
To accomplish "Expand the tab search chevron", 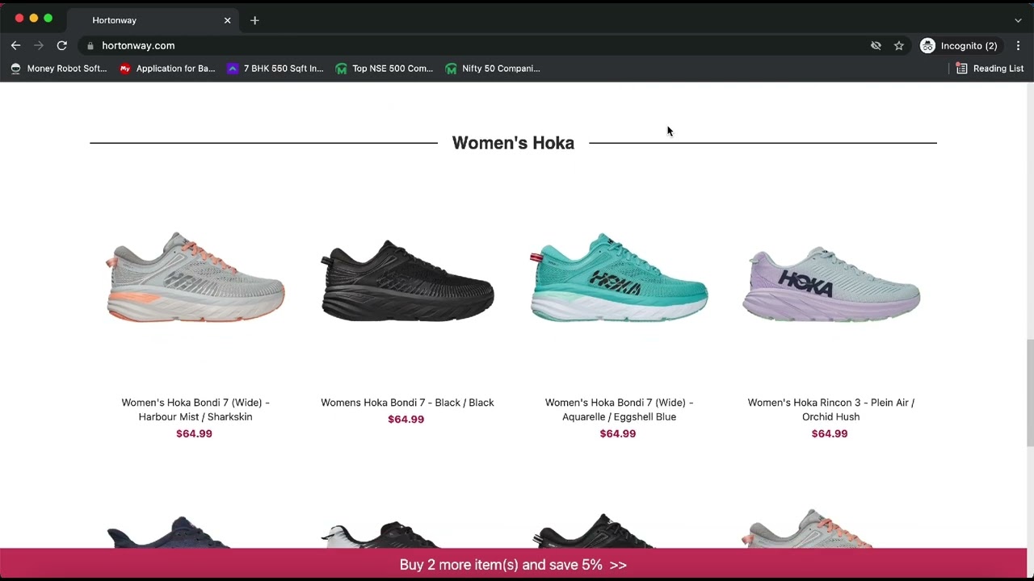I will (x=1018, y=20).
